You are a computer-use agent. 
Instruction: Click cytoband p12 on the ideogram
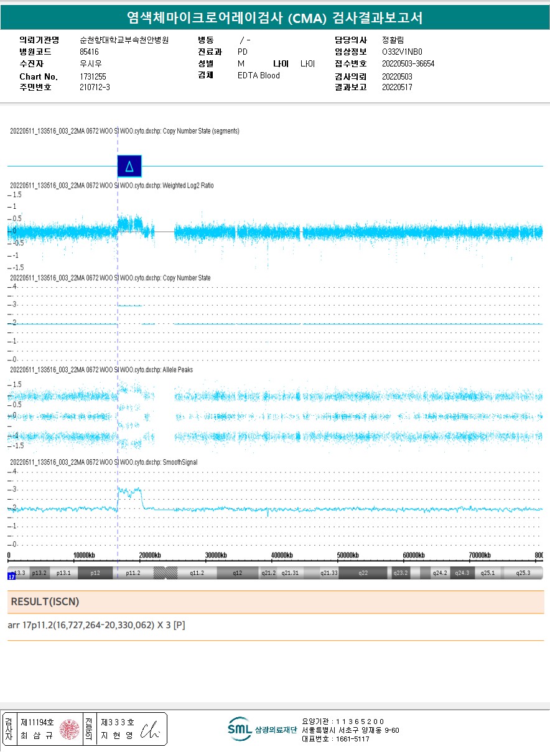tap(95, 572)
